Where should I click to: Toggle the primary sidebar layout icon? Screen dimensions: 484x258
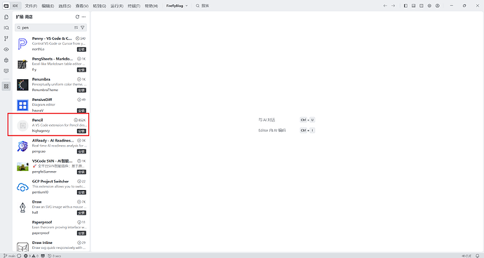(405, 6)
